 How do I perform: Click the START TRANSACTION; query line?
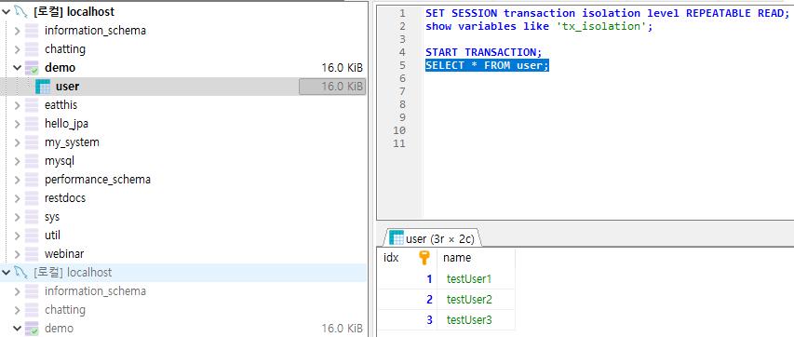tap(484, 52)
